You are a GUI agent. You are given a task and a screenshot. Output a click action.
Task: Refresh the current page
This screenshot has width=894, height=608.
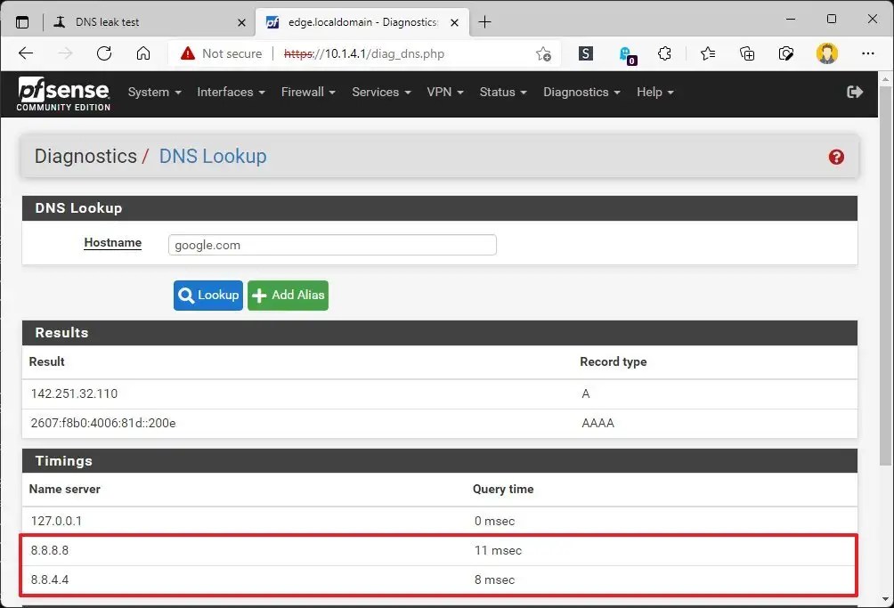point(104,53)
